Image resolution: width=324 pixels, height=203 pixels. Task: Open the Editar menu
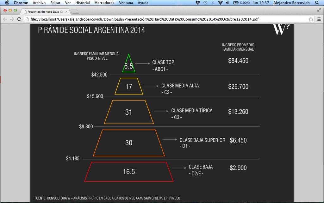coord(55,3)
